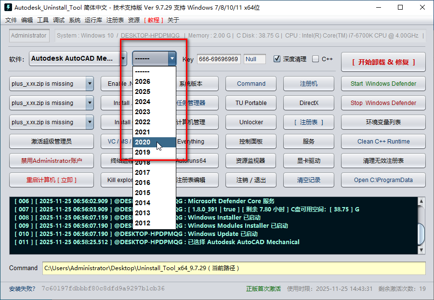Select year 2021 in the list
The height and width of the screenshot is (300, 434).
(x=154, y=132)
